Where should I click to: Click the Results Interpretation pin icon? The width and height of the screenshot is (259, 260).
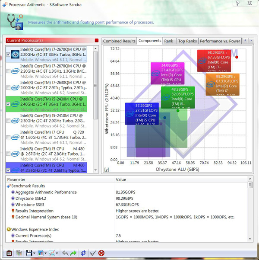click(x=13, y=211)
